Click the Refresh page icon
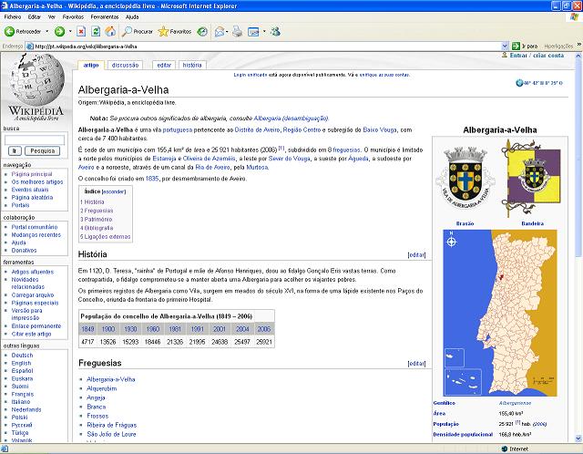This screenshot has height=454, width=583. click(x=96, y=32)
